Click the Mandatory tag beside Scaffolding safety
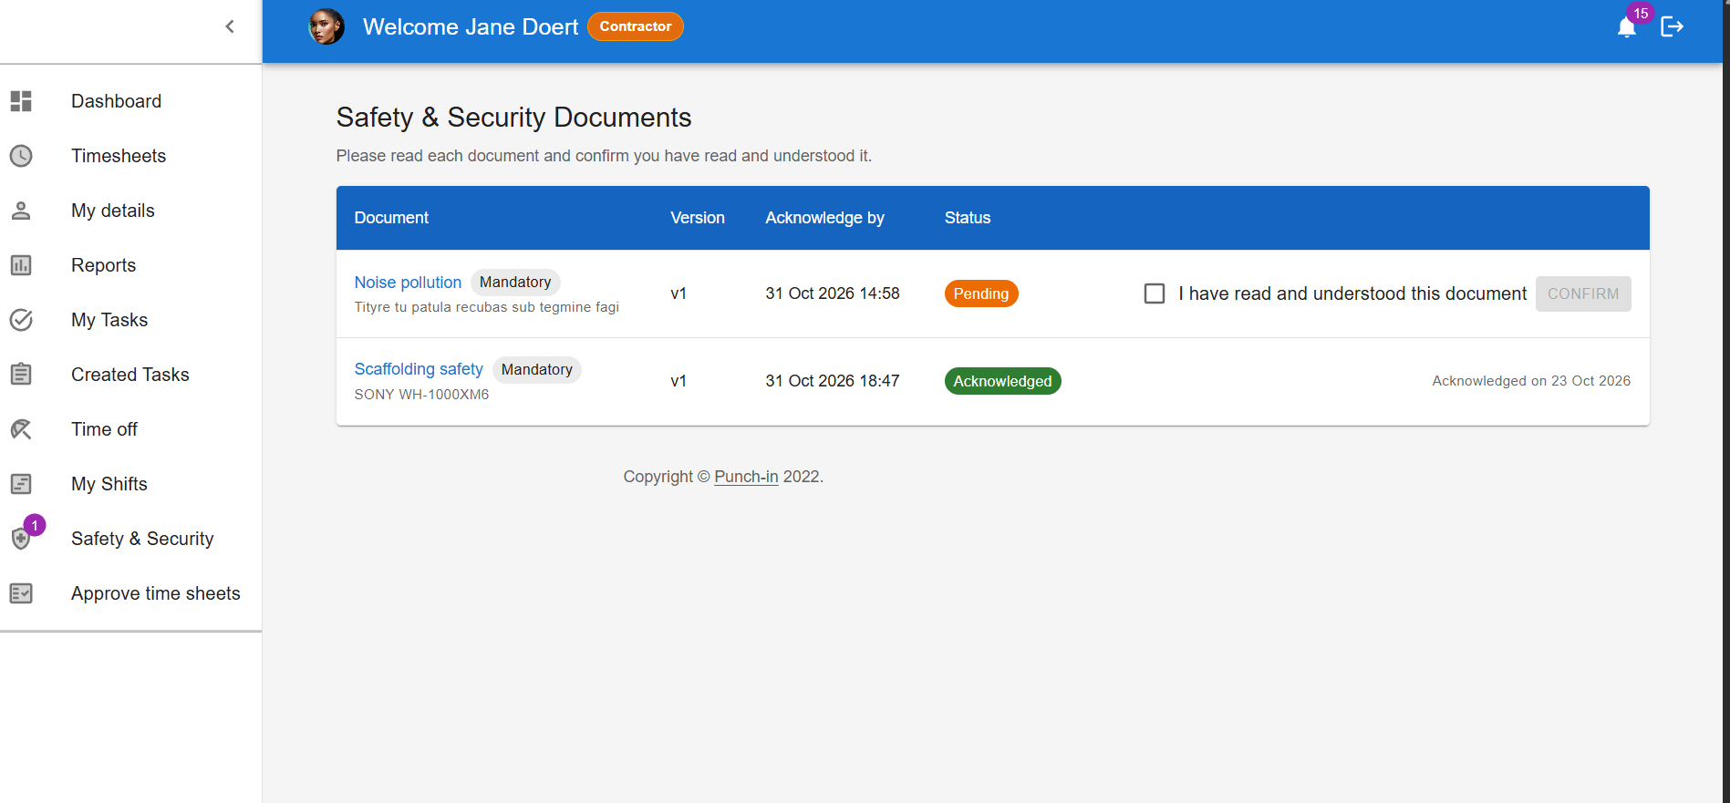The image size is (1730, 803). pyautogui.click(x=537, y=369)
